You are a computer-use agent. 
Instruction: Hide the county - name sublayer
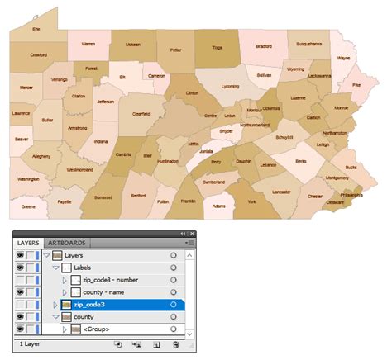click(20, 292)
